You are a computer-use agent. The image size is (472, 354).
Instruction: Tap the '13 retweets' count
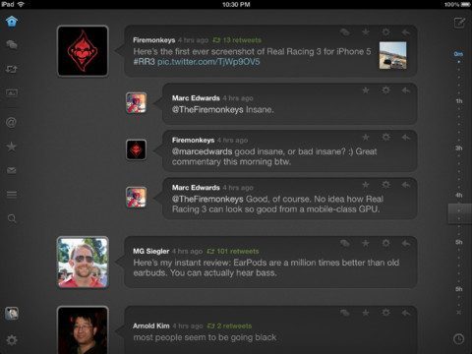[237, 40]
